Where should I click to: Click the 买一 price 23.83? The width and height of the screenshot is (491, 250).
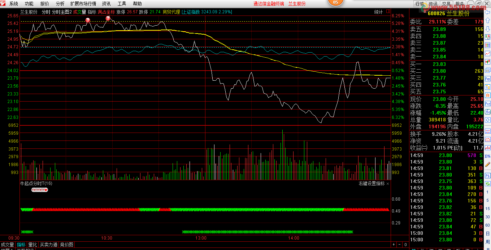point(439,64)
